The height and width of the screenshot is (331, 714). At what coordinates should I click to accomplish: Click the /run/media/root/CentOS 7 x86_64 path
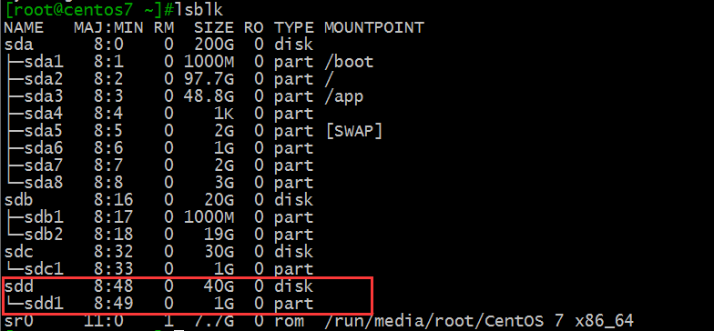479,321
